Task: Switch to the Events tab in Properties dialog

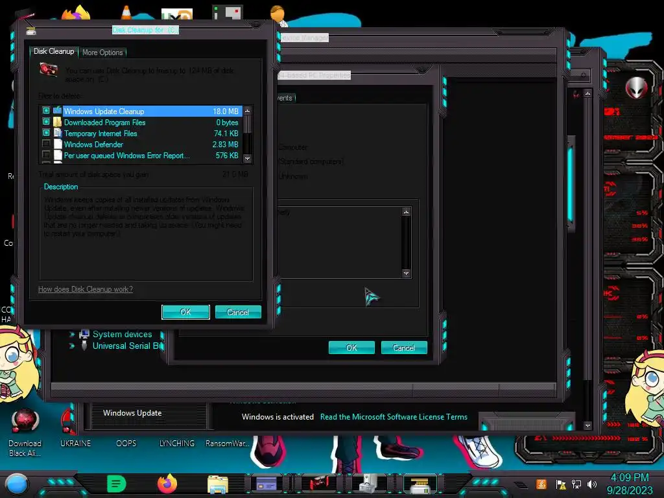Action: coord(285,98)
